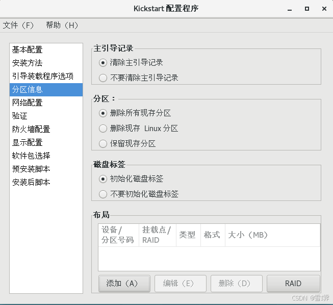Open 显示配置 section
The height and width of the screenshot is (305, 333).
pos(46,142)
